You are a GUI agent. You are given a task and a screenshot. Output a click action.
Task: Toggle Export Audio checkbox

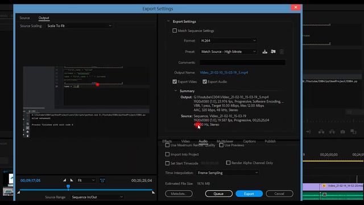(x=205, y=81)
